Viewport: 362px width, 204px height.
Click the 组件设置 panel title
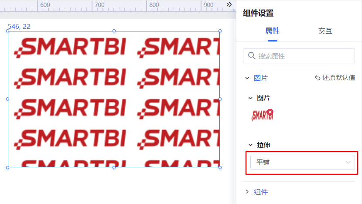[258, 13]
